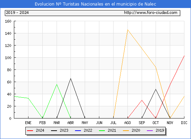Click the SEP month axis label
This screenshot has width=191, height=139.
pyautogui.click(x=142, y=123)
